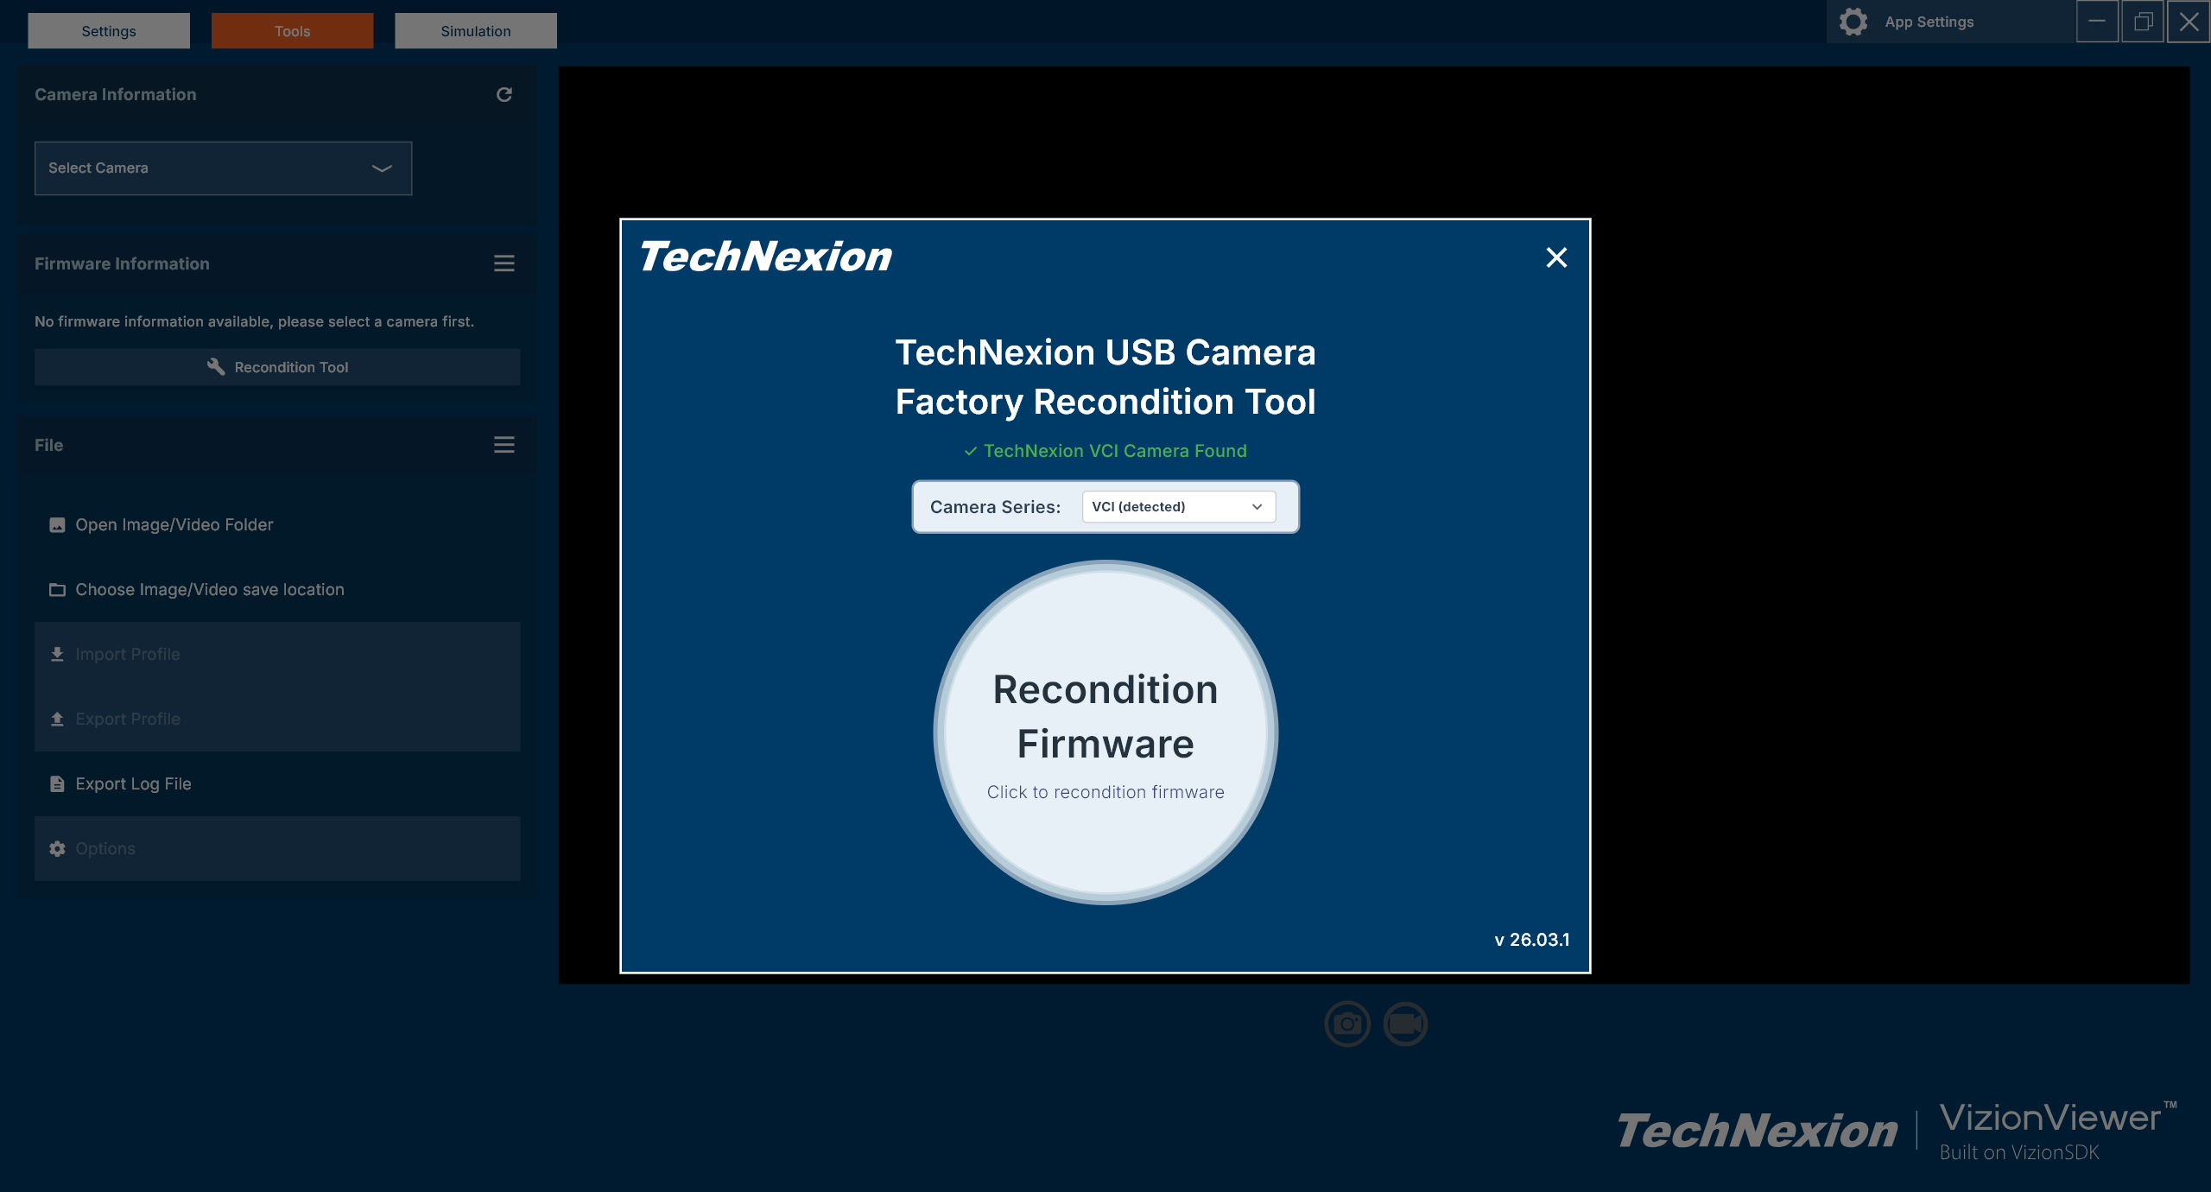Open the Recondition Tool
Image resolution: width=2211 pixels, height=1192 pixels.
point(277,366)
